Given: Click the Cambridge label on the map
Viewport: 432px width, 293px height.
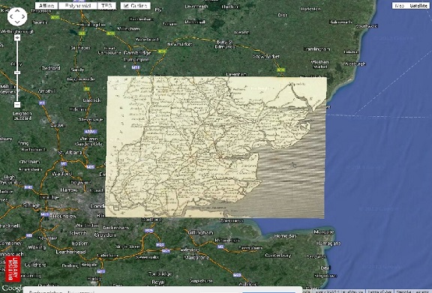Looking at the screenshot, I should (137, 52).
